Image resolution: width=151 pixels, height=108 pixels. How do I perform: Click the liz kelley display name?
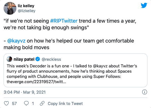(x=26, y=6)
